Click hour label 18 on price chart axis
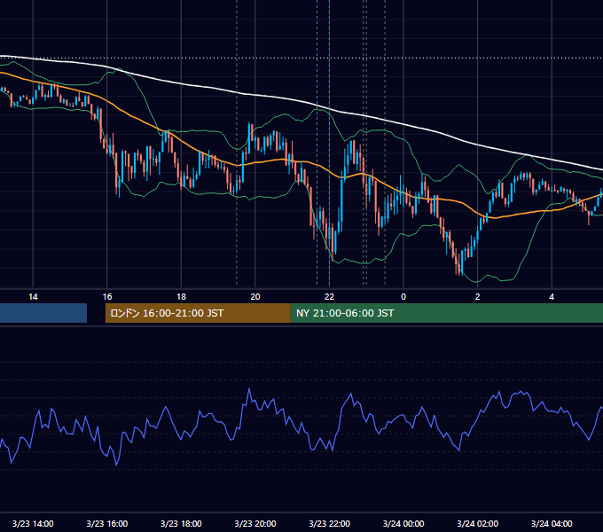Image resolution: width=603 pixels, height=532 pixels. [181, 297]
